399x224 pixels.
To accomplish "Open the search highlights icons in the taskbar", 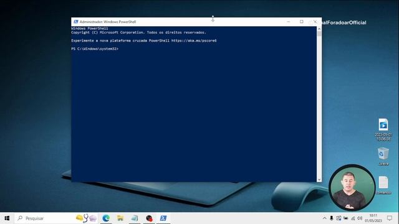I will [x=86, y=218].
